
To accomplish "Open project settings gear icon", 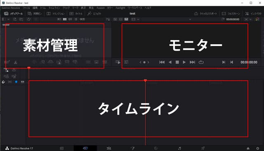I will point(257,149).
